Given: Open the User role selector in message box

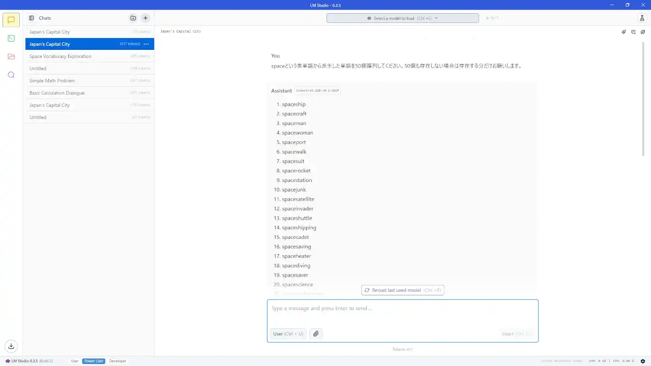Looking at the screenshot, I should tap(288, 333).
